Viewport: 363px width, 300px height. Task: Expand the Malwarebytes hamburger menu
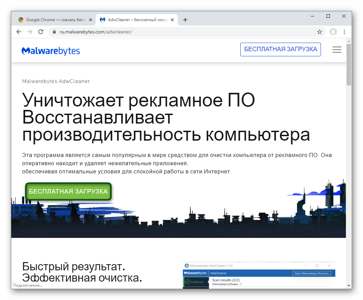(x=337, y=49)
